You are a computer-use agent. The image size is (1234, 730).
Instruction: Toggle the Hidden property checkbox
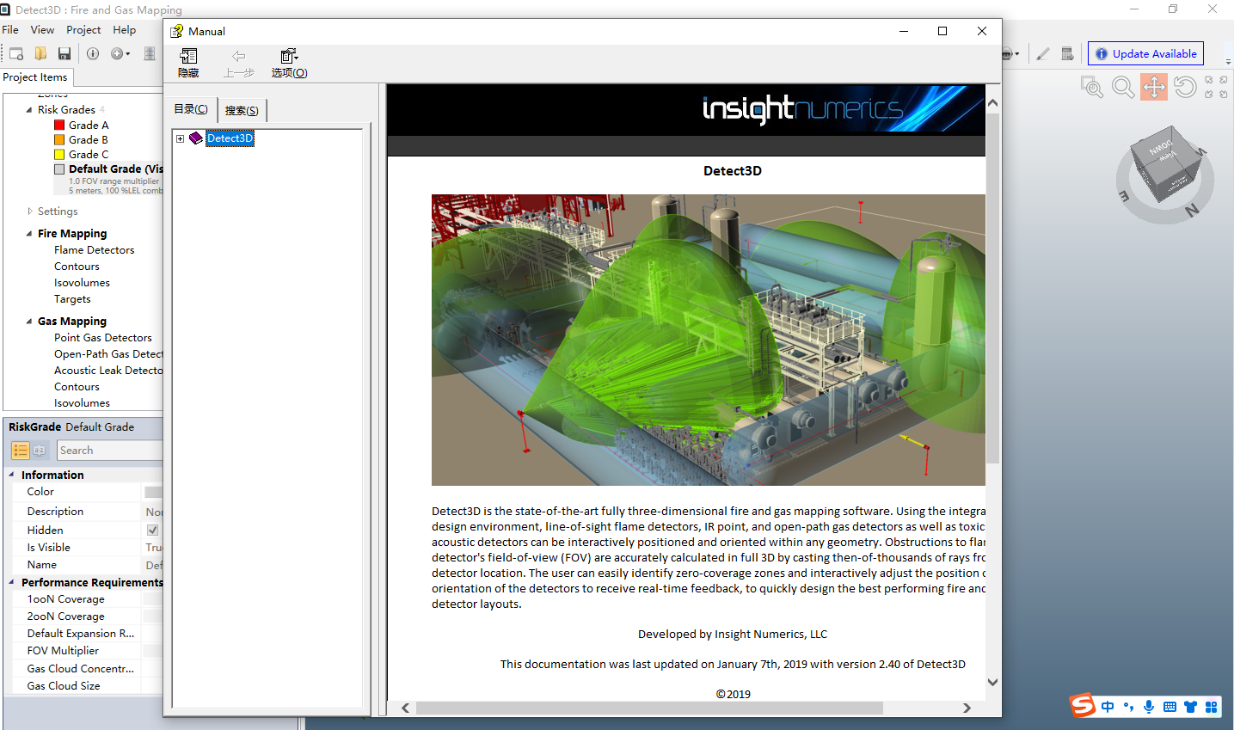point(152,531)
